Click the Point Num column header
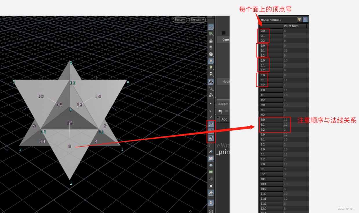 294,26
